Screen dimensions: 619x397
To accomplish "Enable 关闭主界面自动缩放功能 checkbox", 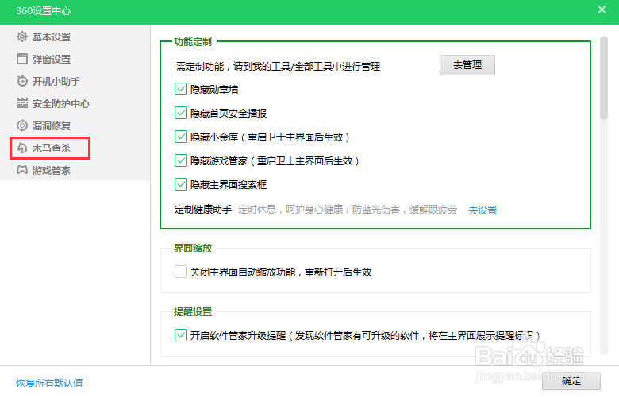I will point(181,272).
